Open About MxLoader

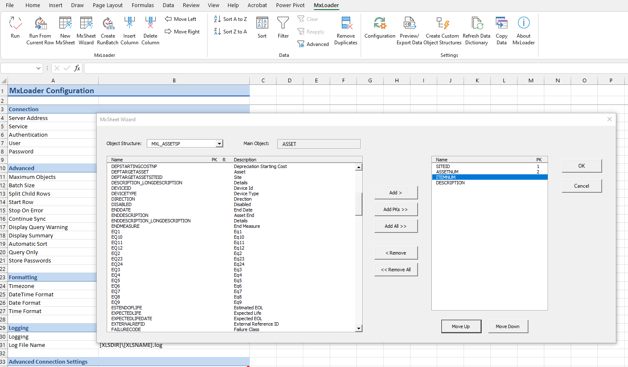(524, 23)
